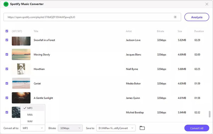Image resolution: width=213 pixels, height=134 pixels.
Task: Uncheck the Cavtat track checkbox
Action: (x=7, y=83)
